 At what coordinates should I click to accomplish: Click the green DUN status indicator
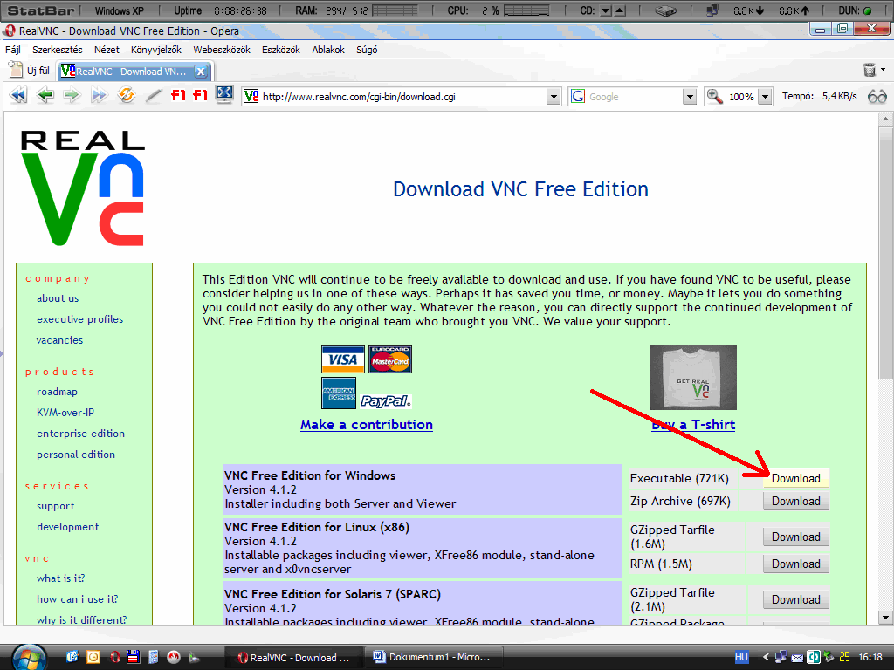pos(868,10)
